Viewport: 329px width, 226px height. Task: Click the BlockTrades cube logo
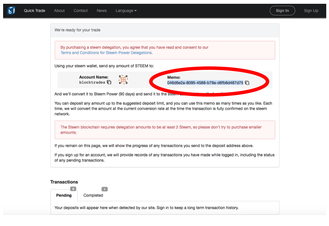11,10
